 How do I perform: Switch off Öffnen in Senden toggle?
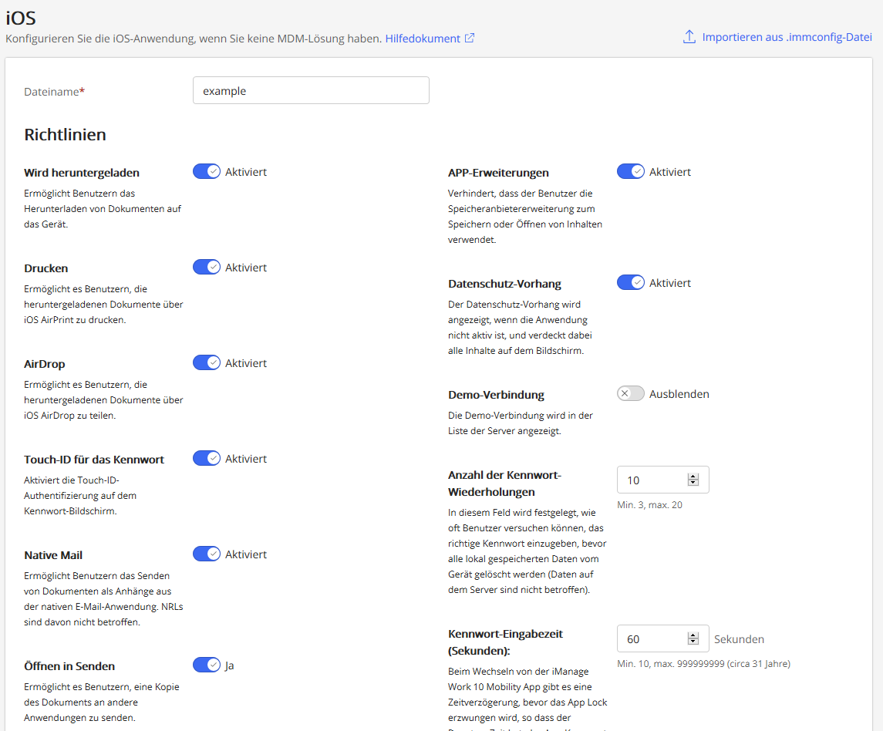pyautogui.click(x=207, y=665)
